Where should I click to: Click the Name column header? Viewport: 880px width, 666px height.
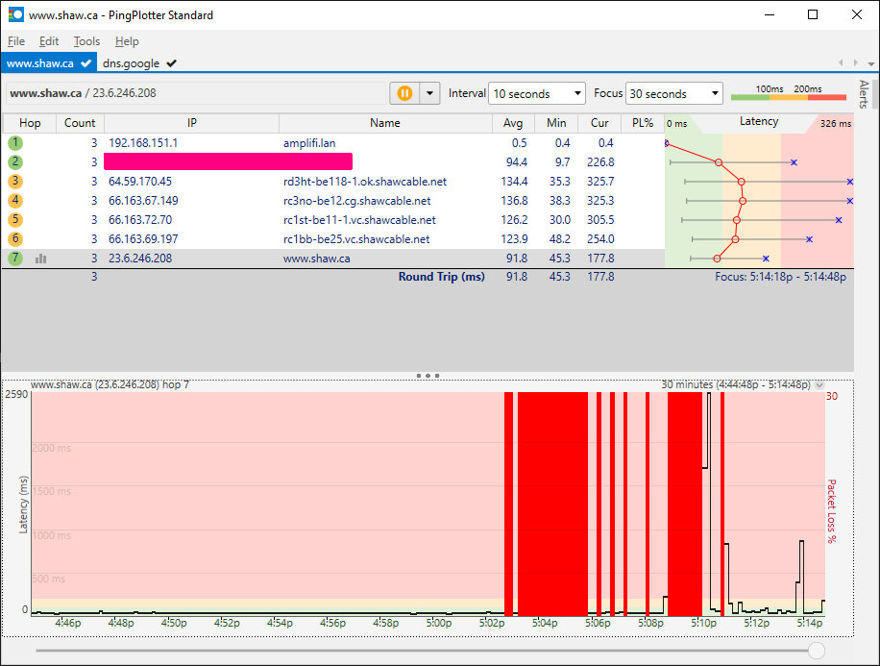click(385, 123)
